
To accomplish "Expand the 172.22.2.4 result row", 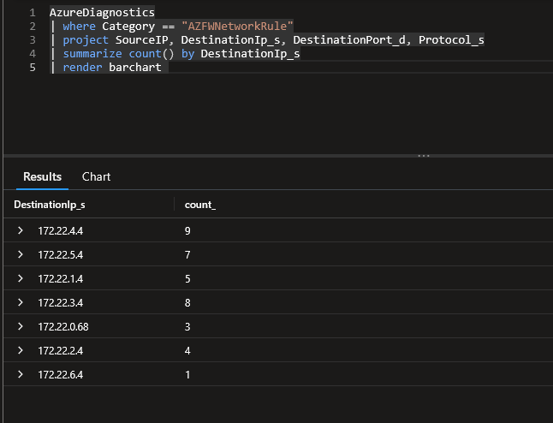I will tap(21, 350).
